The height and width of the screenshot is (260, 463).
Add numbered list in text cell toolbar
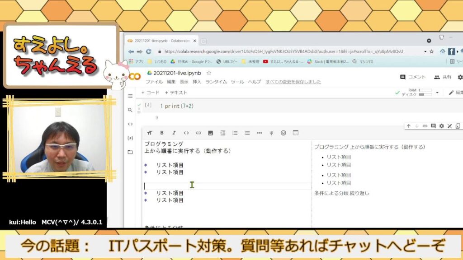pyautogui.click(x=235, y=133)
